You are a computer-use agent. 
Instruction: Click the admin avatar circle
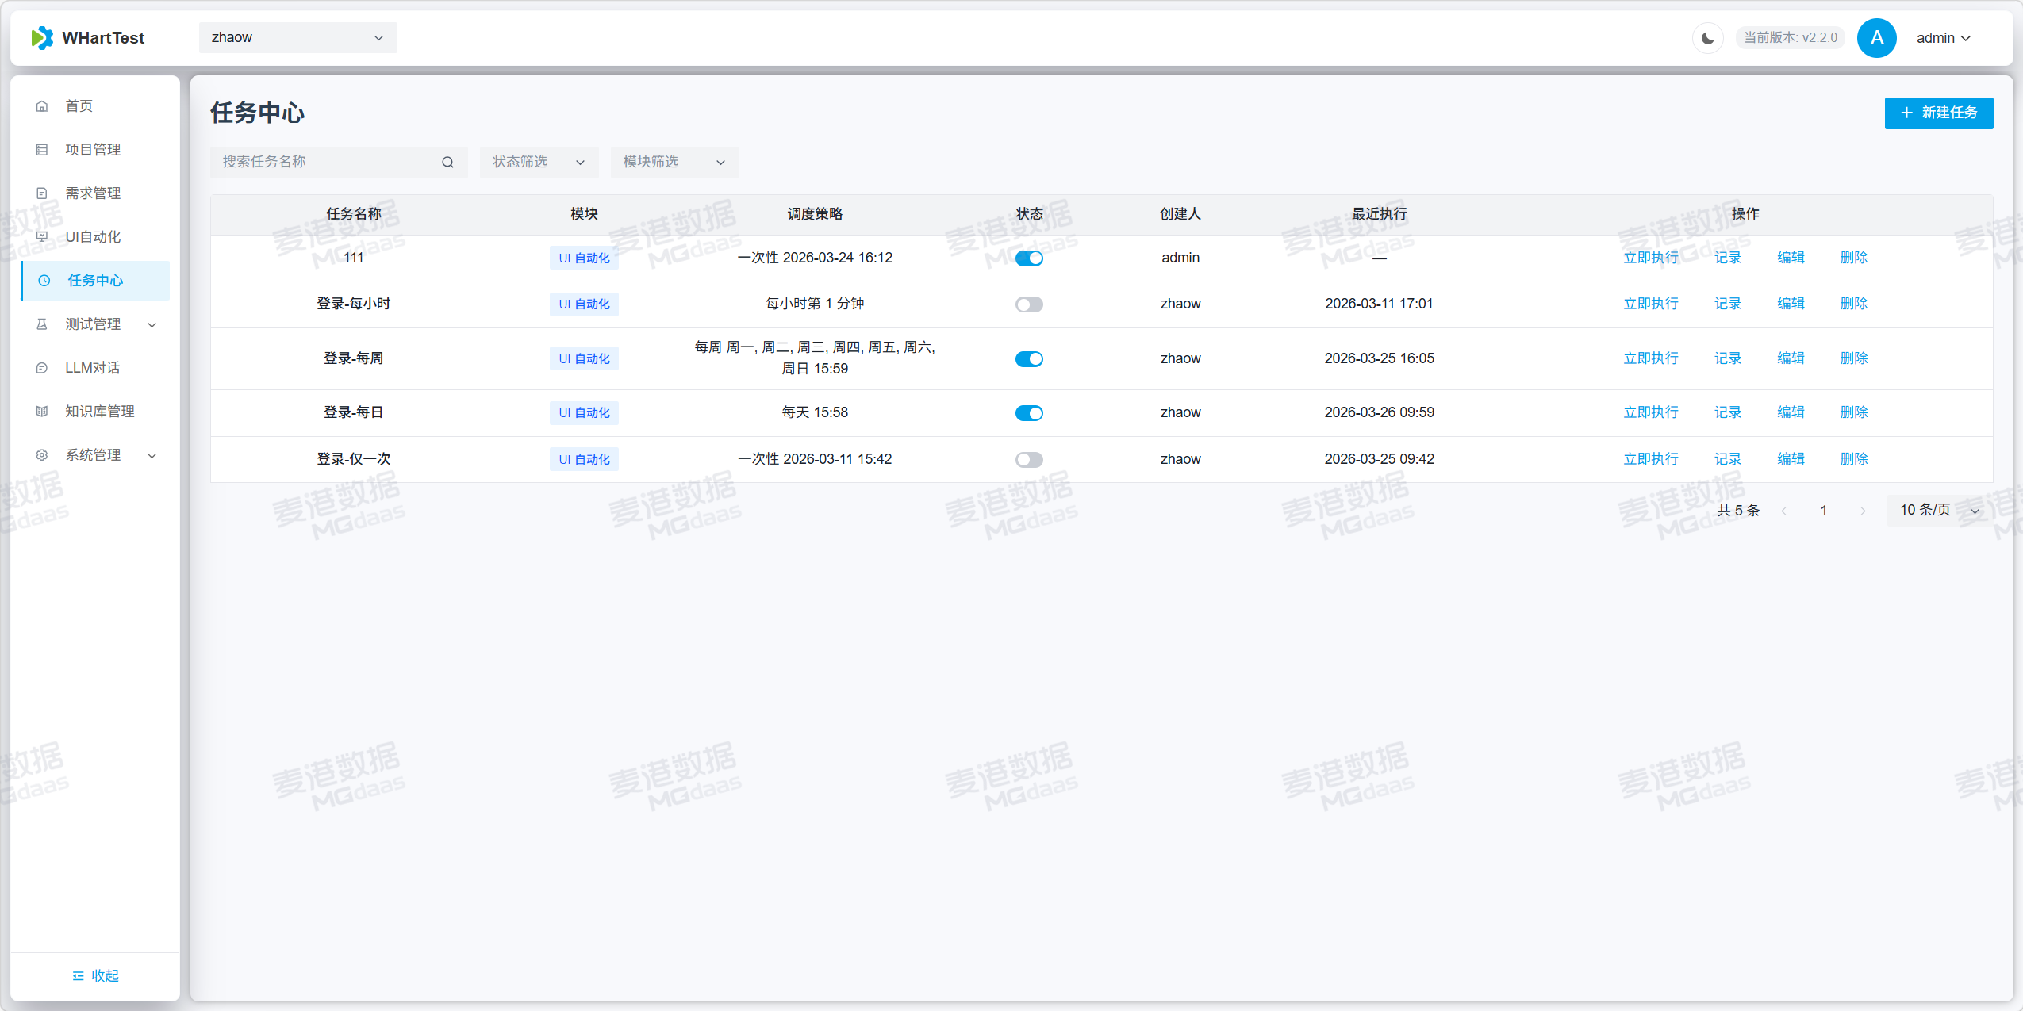pos(1876,38)
